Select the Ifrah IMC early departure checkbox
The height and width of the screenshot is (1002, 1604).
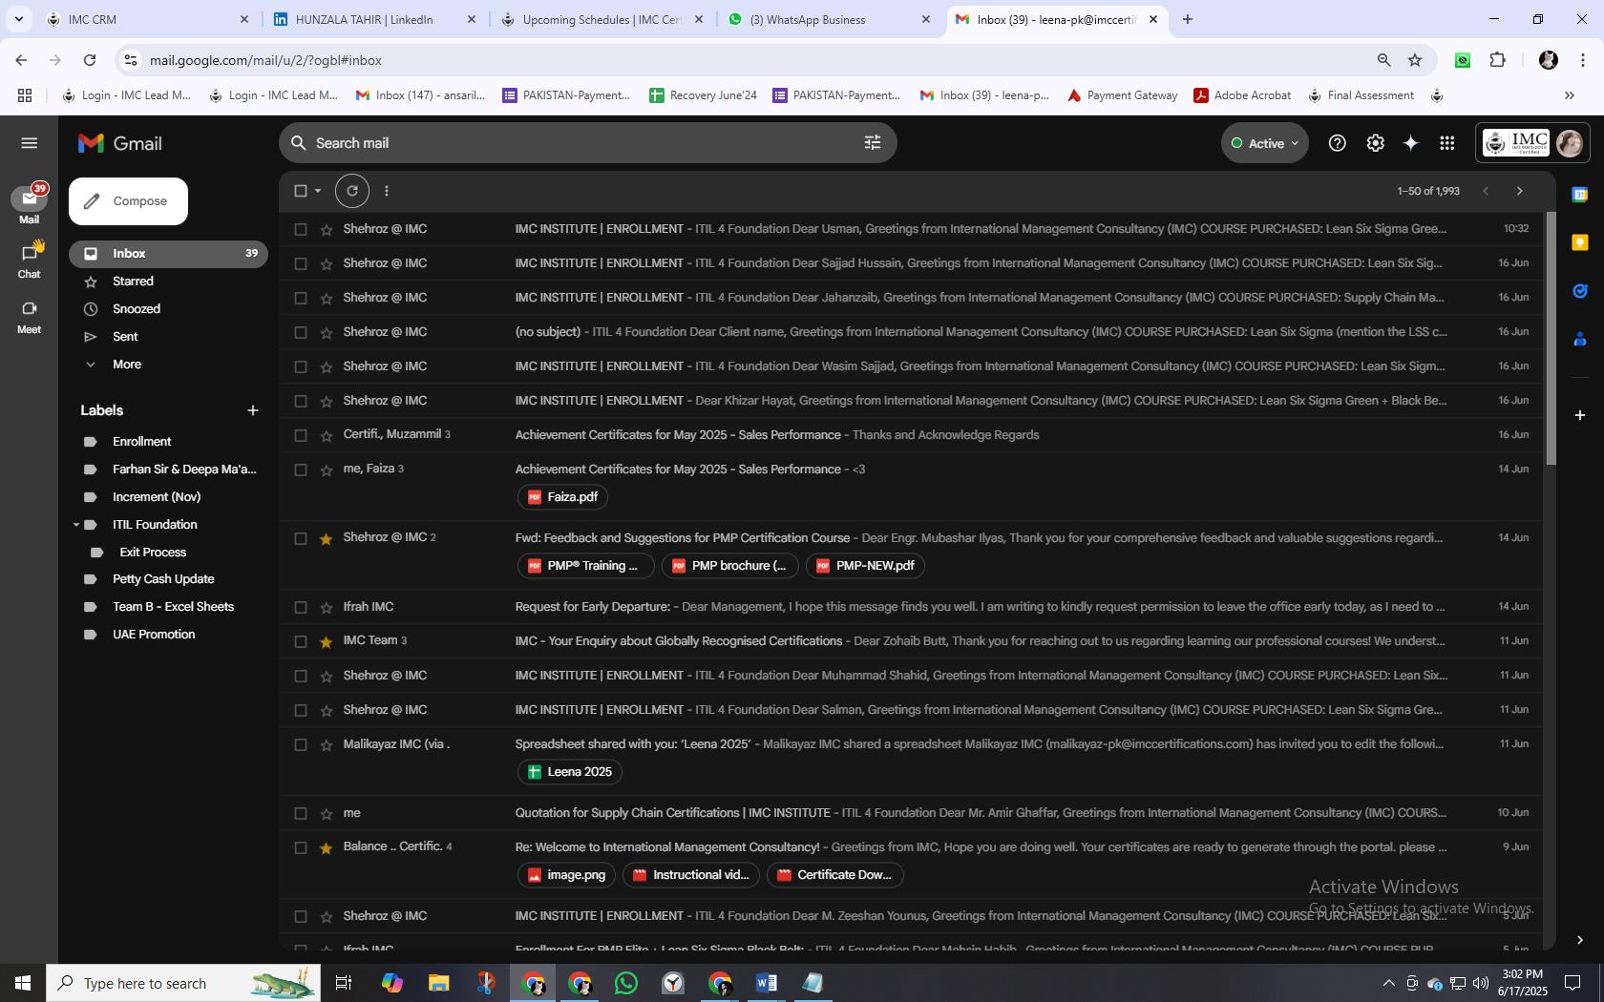(301, 607)
